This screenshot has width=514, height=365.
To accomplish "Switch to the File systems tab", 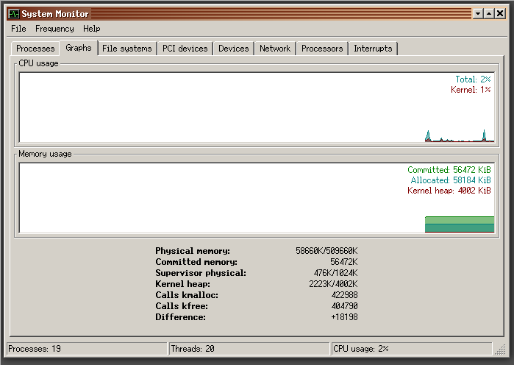I will point(127,49).
